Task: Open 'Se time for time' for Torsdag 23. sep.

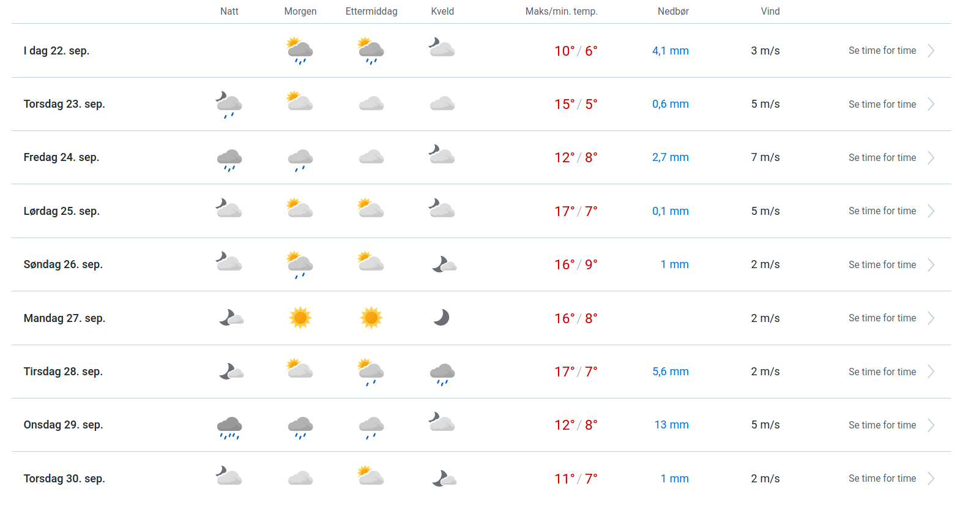Action: 882,104
